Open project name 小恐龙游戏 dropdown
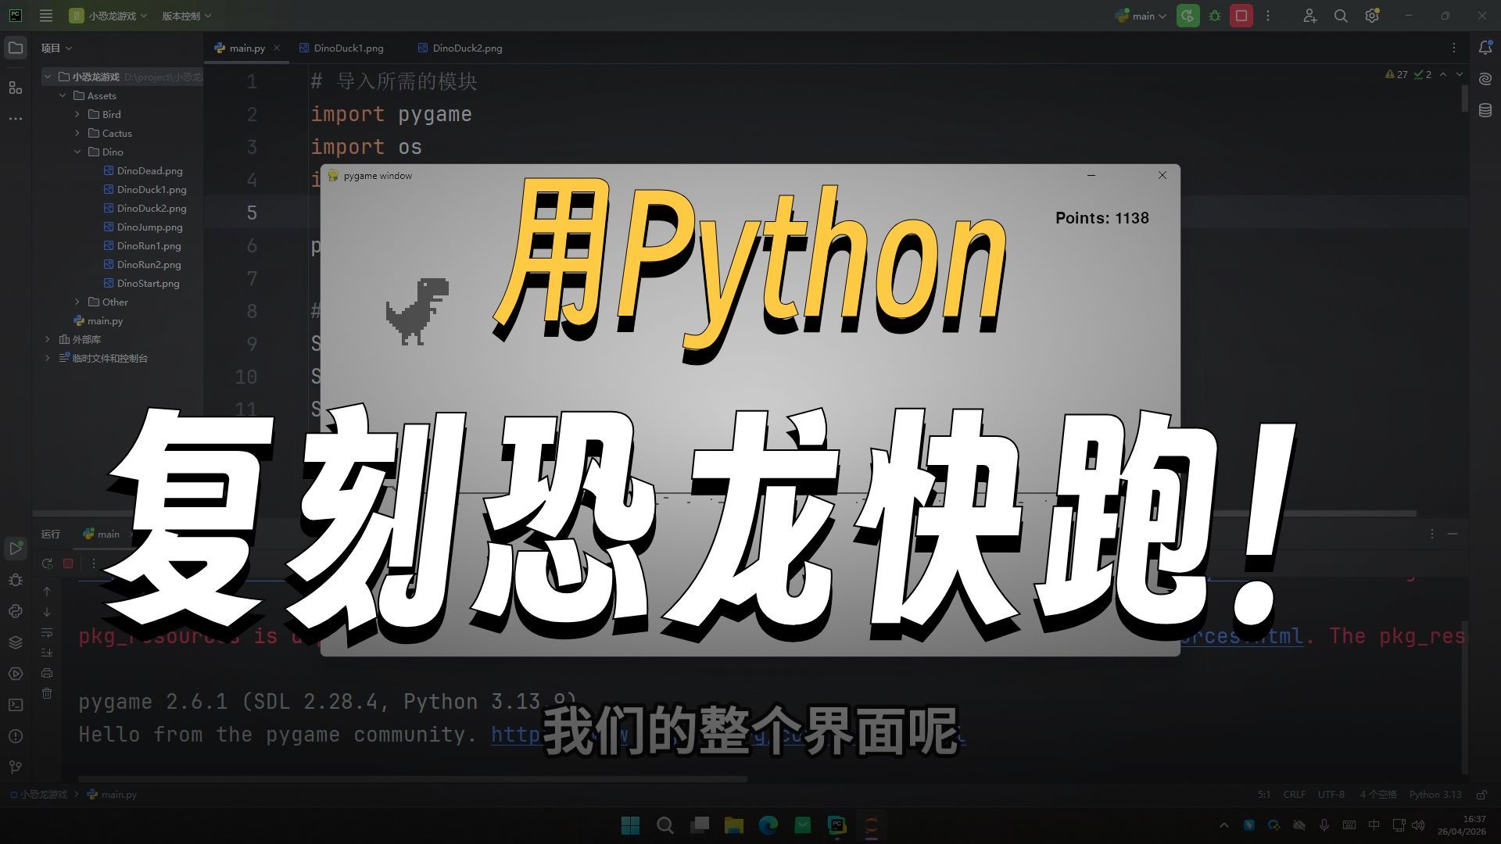Viewport: 1501px width, 844px height. tap(108, 16)
